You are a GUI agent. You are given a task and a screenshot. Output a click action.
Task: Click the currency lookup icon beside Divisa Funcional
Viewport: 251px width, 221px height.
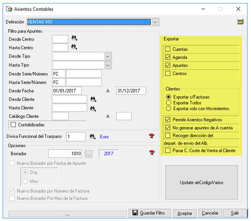[93, 137]
